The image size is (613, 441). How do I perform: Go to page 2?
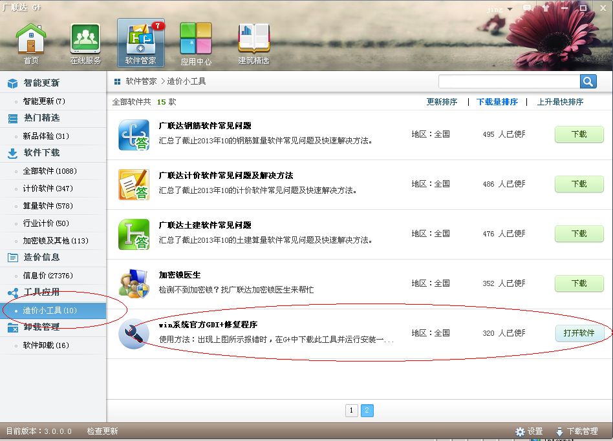(x=367, y=410)
